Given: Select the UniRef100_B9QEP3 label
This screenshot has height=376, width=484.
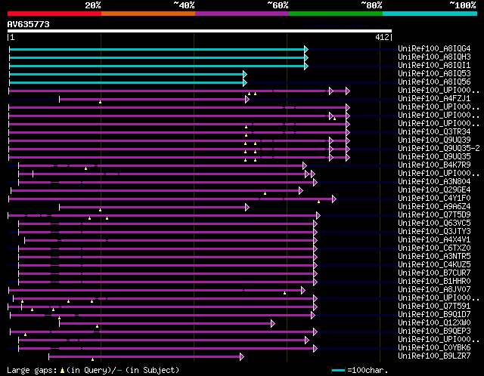Looking at the screenshot, I should point(434,331).
